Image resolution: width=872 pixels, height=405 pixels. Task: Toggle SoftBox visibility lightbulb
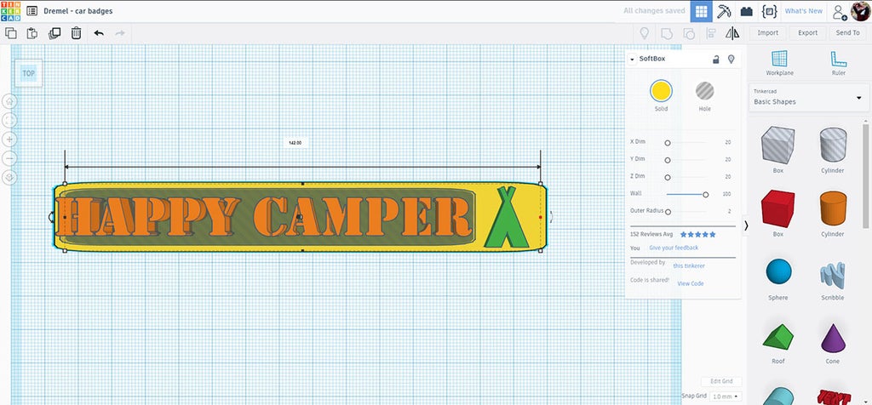coord(731,59)
